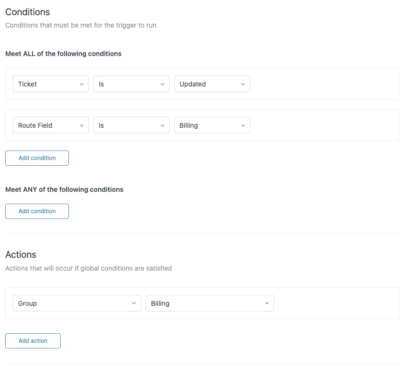Click the chevron on the Route Field dropdown
The image size is (406, 367).
82,125
